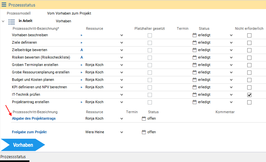Open calendar icon for Vorhaben beschreiben

[x=194, y=35]
